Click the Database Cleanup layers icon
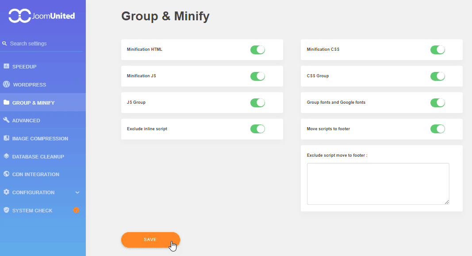This screenshot has height=256, width=472. pyautogui.click(x=6, y=156)
